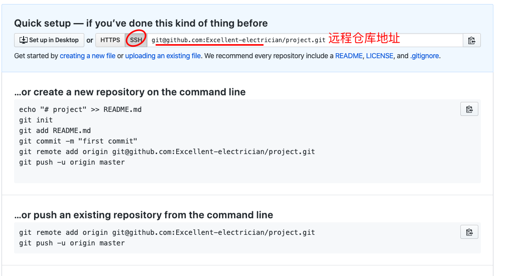
Task: Click the echo README.md command line
Action: coord(80,109)
